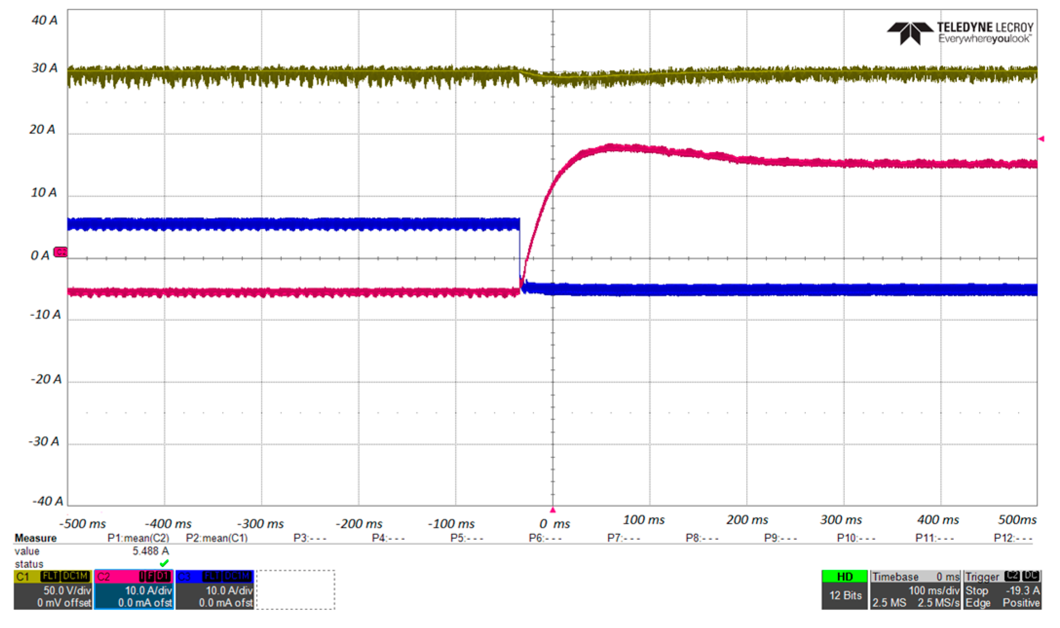Image resolution: width=1060 pixels, height=628 pixels.
Task: Open the Measure table header
Action: pos(35,538)
